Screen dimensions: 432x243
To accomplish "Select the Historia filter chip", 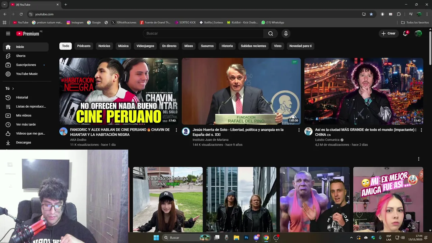I will coord(227,46).
